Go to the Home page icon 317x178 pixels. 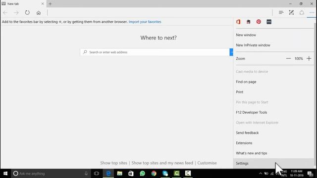tap(39, 13)
